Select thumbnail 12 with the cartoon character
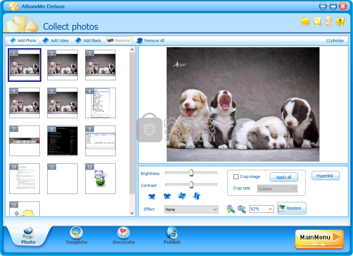This screenshot has height=256, width=353. [x=100, y=179]
